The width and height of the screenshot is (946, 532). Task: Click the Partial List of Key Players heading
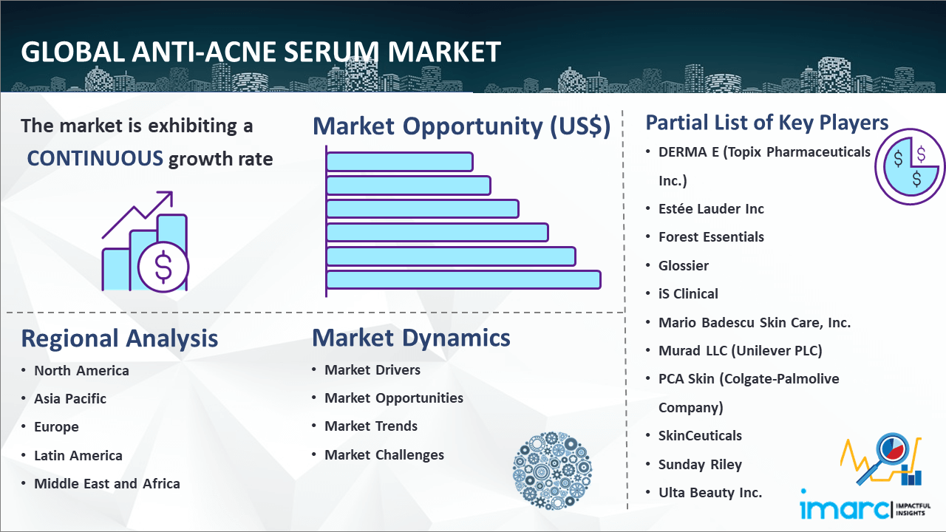point(766,122)
